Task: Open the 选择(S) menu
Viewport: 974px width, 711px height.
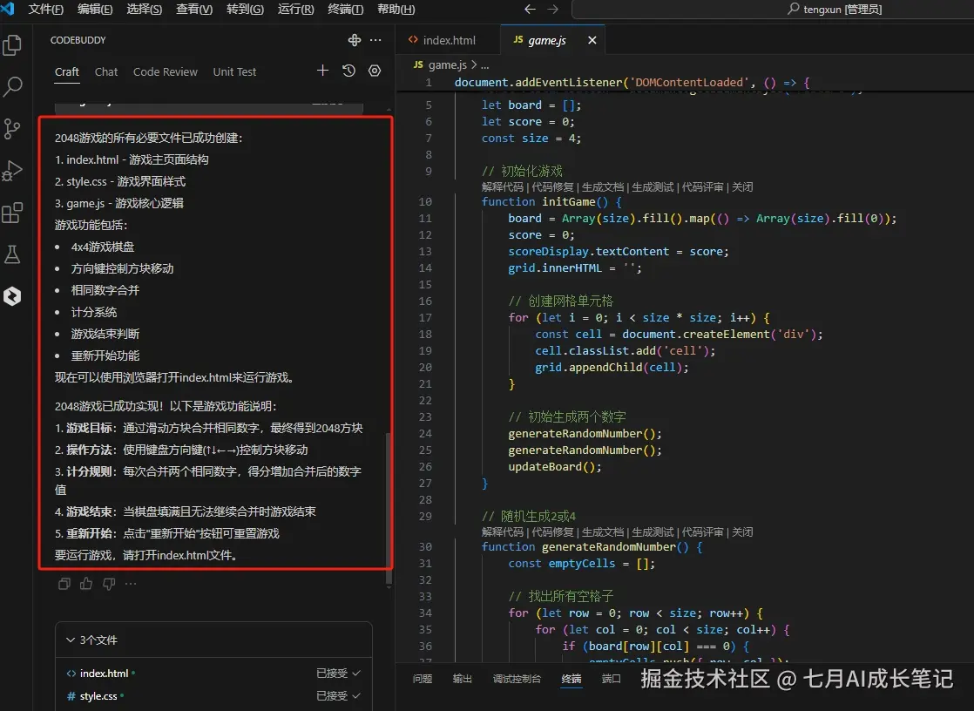Action: [x=144, y=9]
